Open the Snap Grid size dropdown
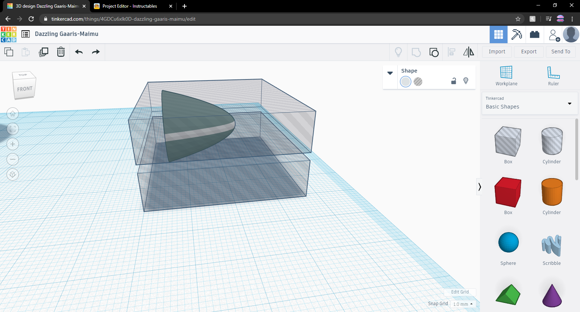 point(463,304)
